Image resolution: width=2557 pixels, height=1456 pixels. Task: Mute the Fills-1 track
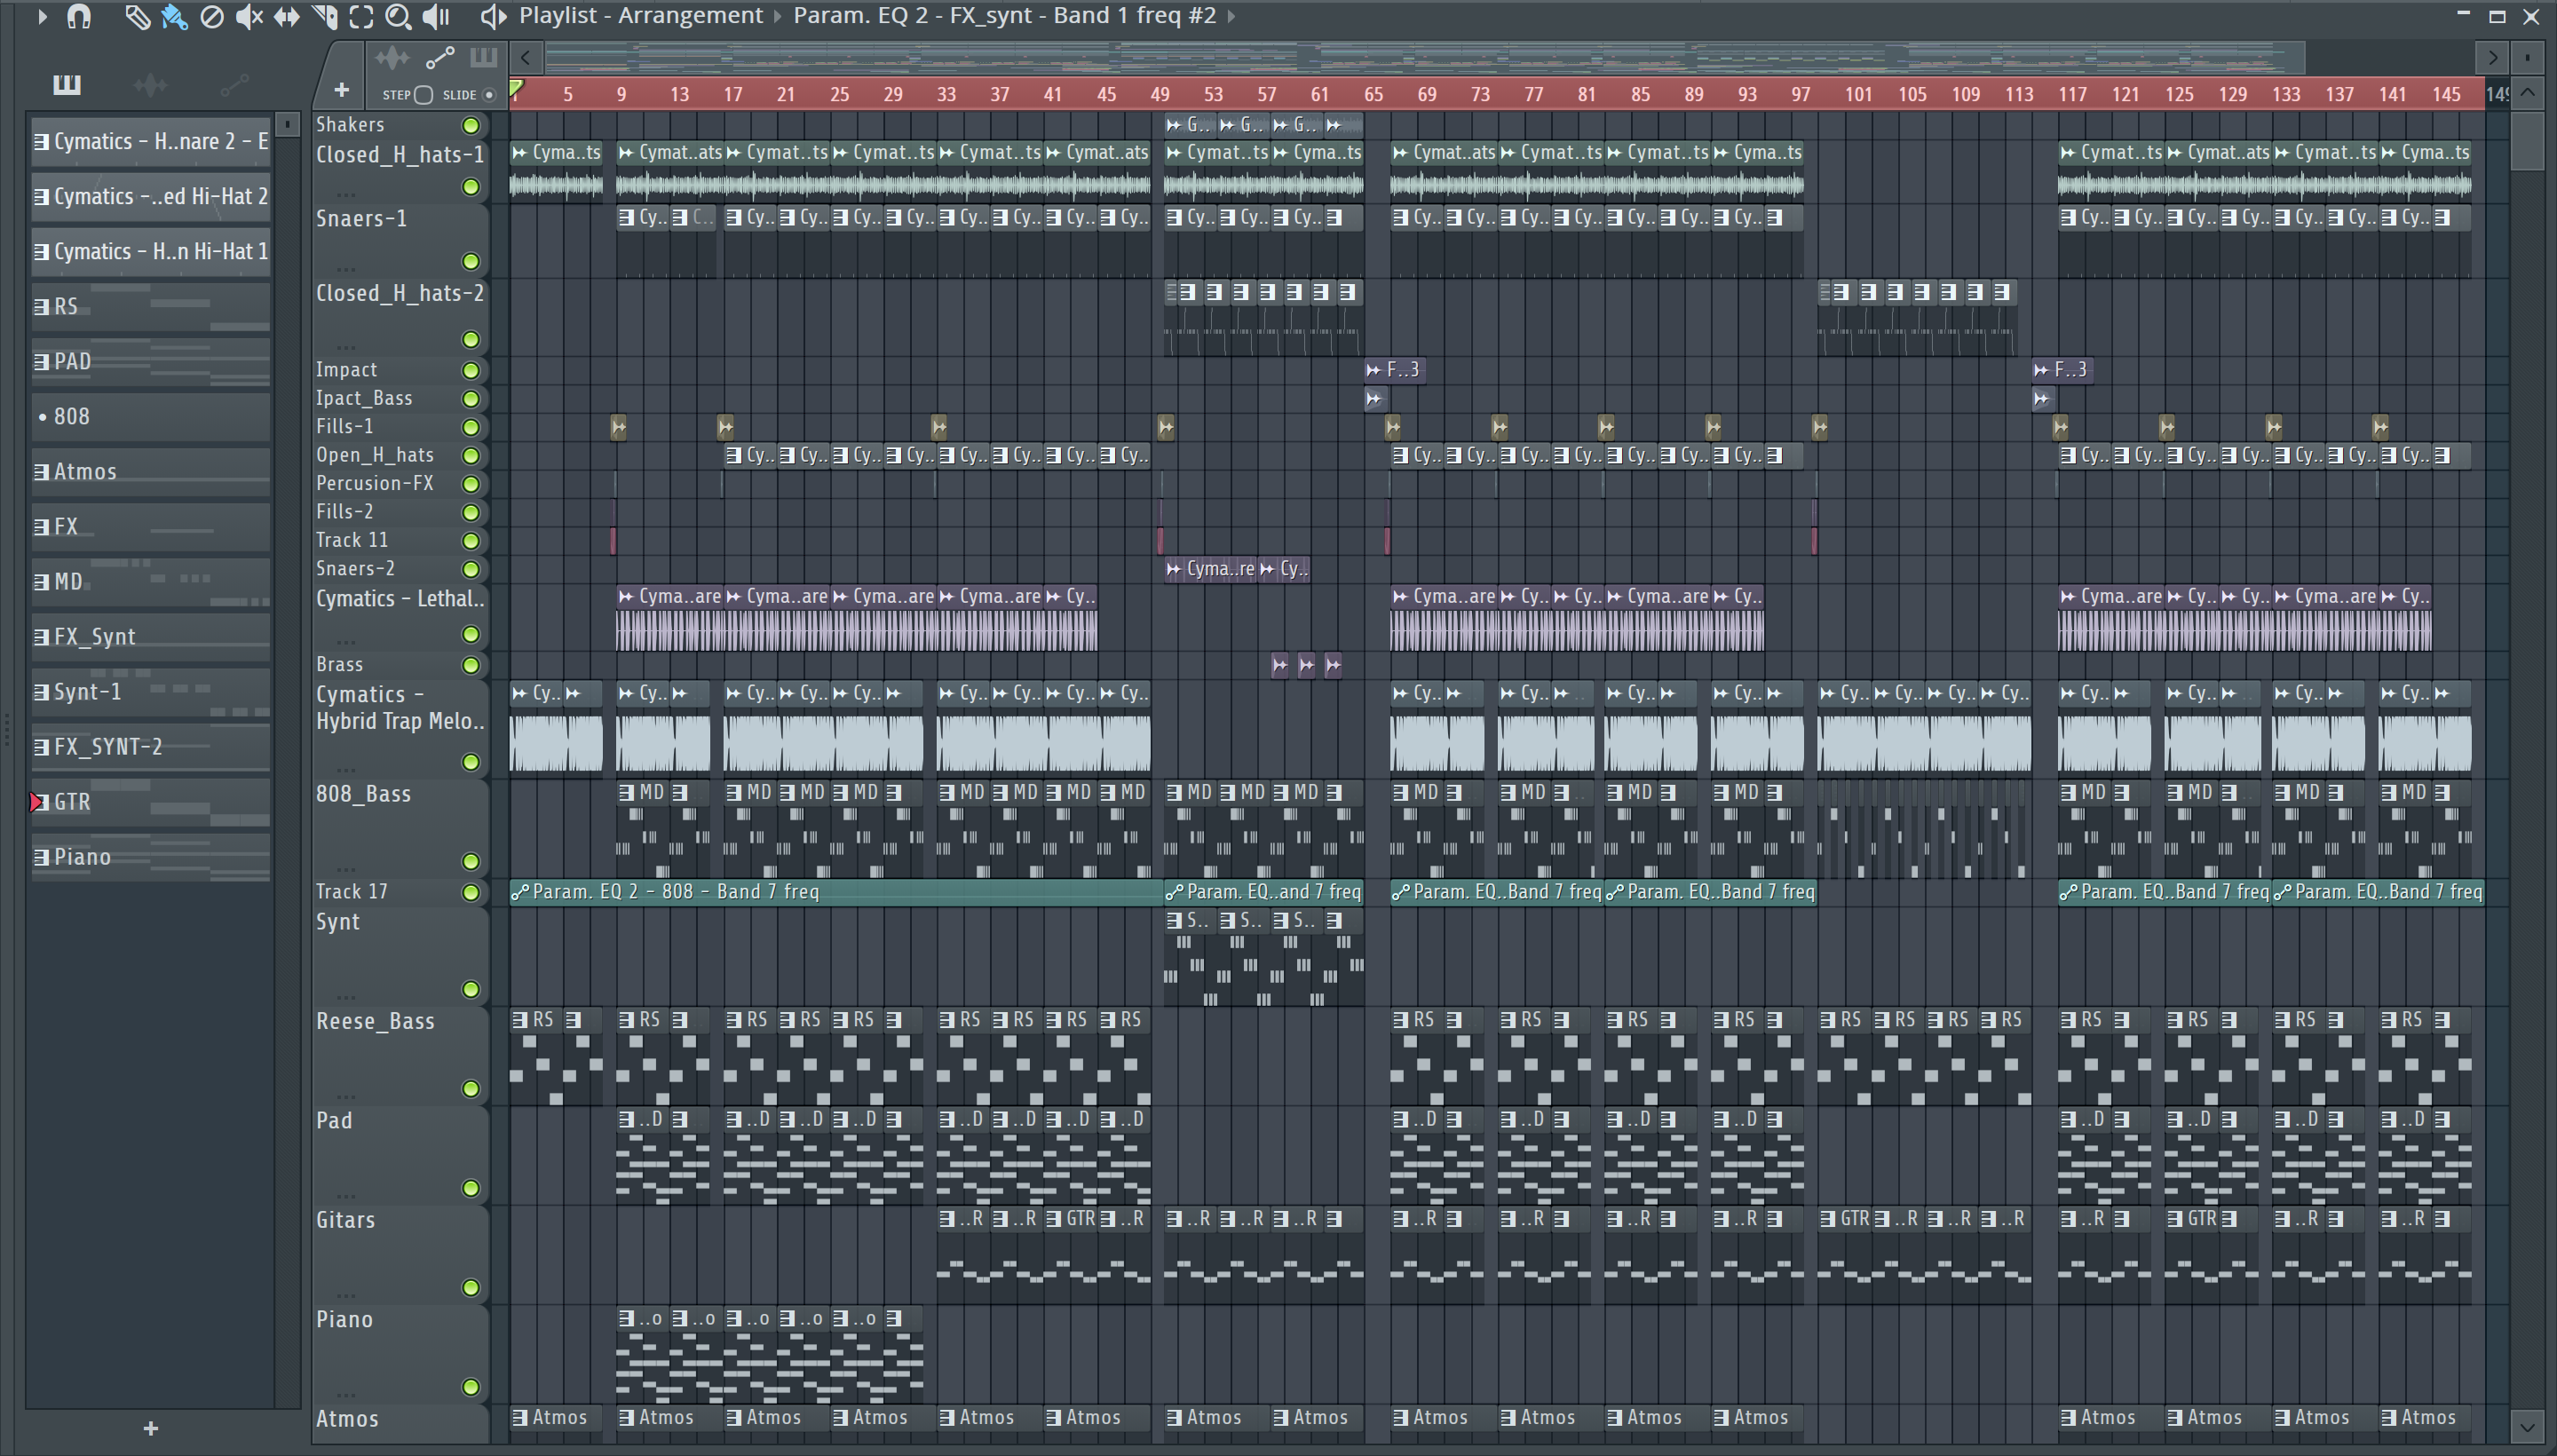click(470, 427)
